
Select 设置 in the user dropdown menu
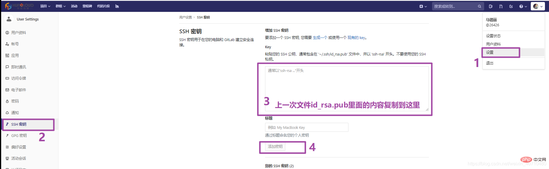pyautogui.click(x=513, y=52)
